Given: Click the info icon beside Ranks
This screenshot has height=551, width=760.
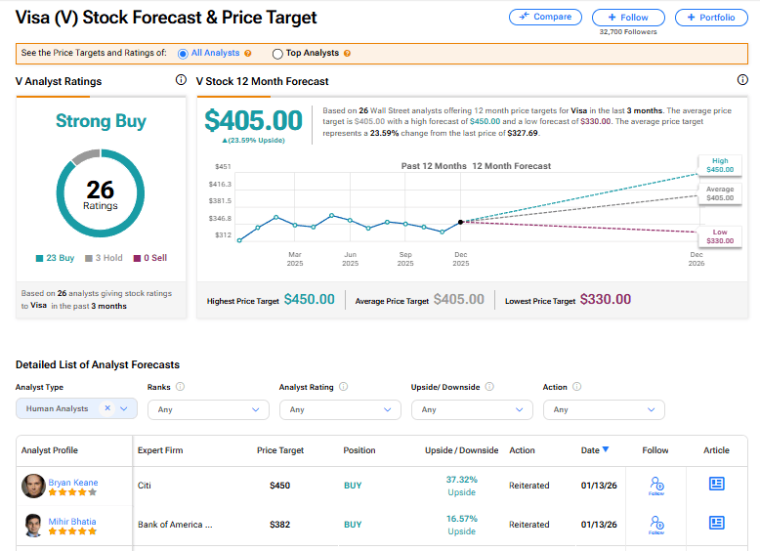Looking at the screenshot, I should pyautogui.click(x=181, y=386).
